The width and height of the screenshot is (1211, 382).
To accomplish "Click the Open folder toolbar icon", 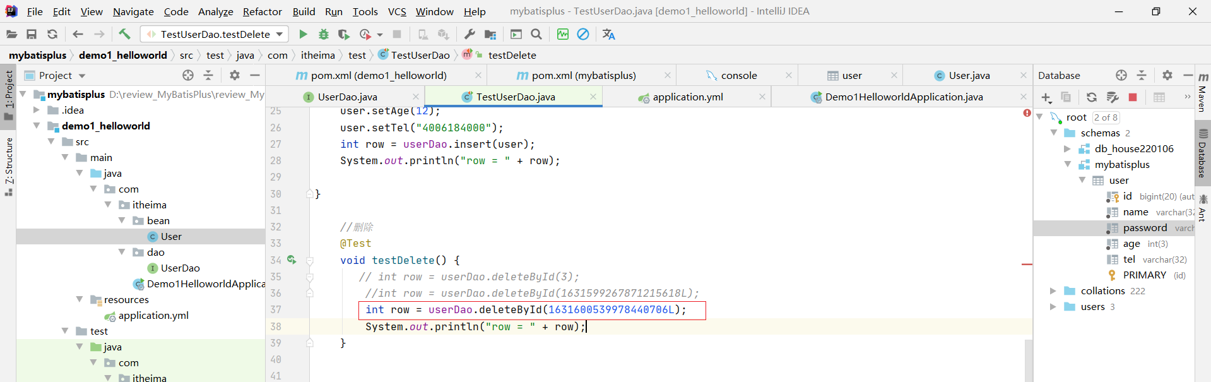I will coord(11,34).
